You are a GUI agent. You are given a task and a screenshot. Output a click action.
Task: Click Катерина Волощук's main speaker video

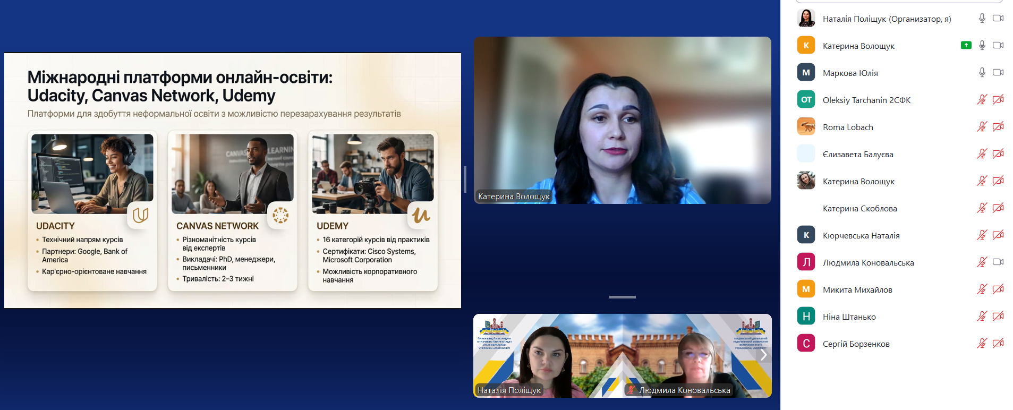click(622, 120)
